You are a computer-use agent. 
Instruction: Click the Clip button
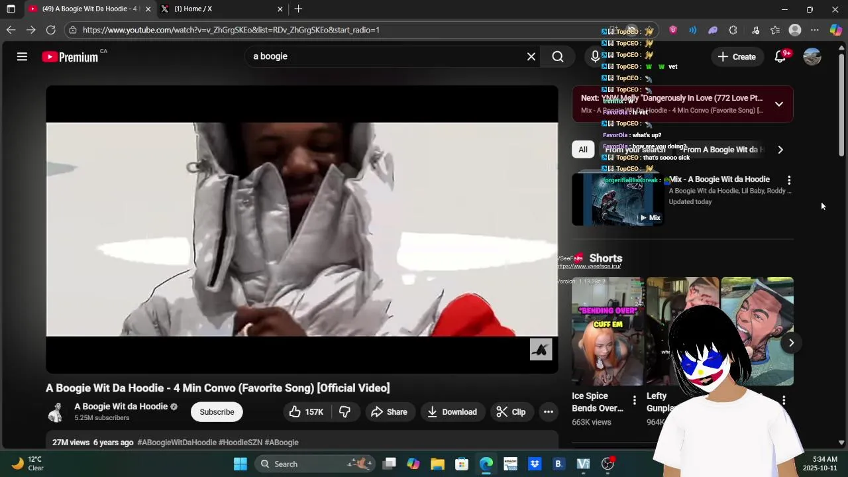tap(511, 412)
